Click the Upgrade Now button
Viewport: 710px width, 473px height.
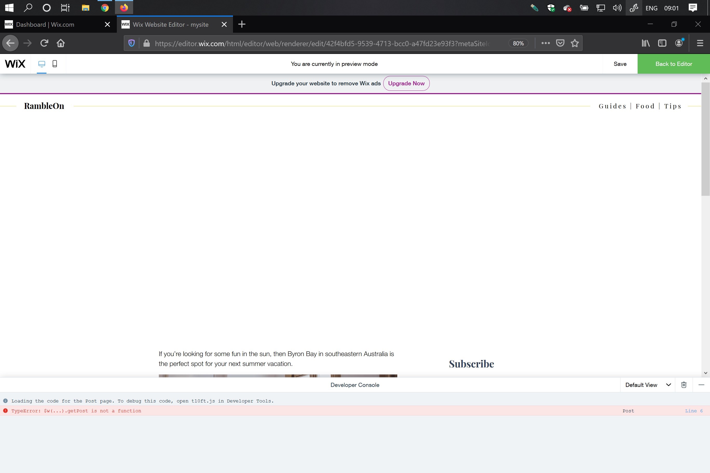pos(406,83)
